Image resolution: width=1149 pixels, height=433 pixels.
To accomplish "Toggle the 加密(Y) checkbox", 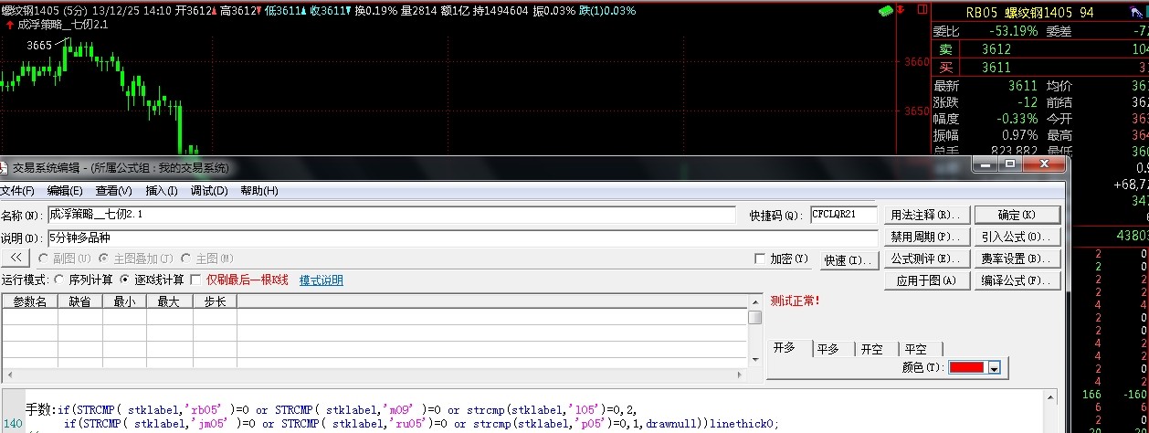I will click(760, 259).
